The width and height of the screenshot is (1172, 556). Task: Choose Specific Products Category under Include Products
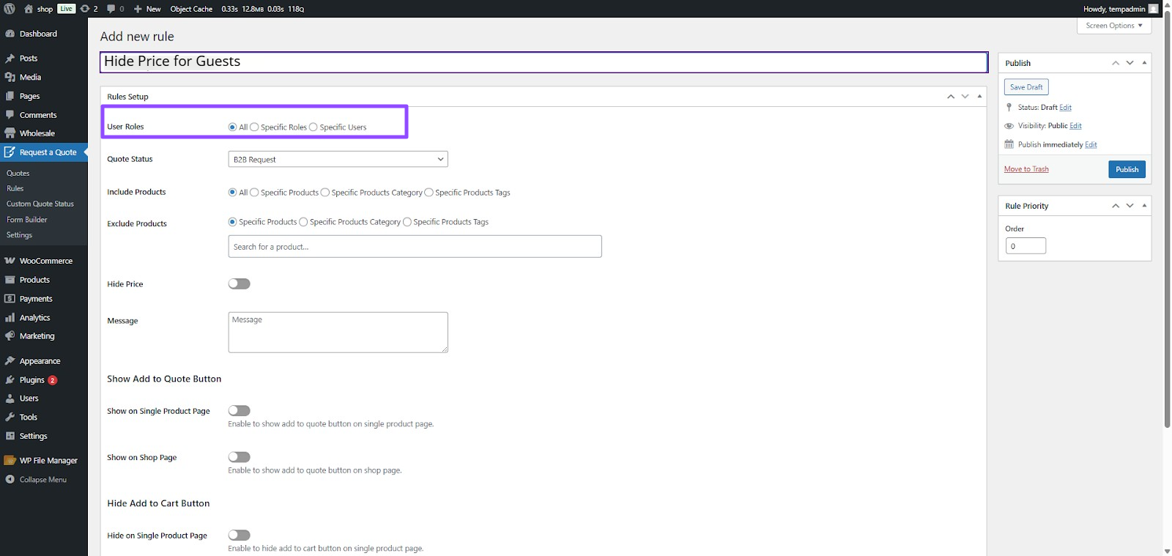tap(325, 193)
